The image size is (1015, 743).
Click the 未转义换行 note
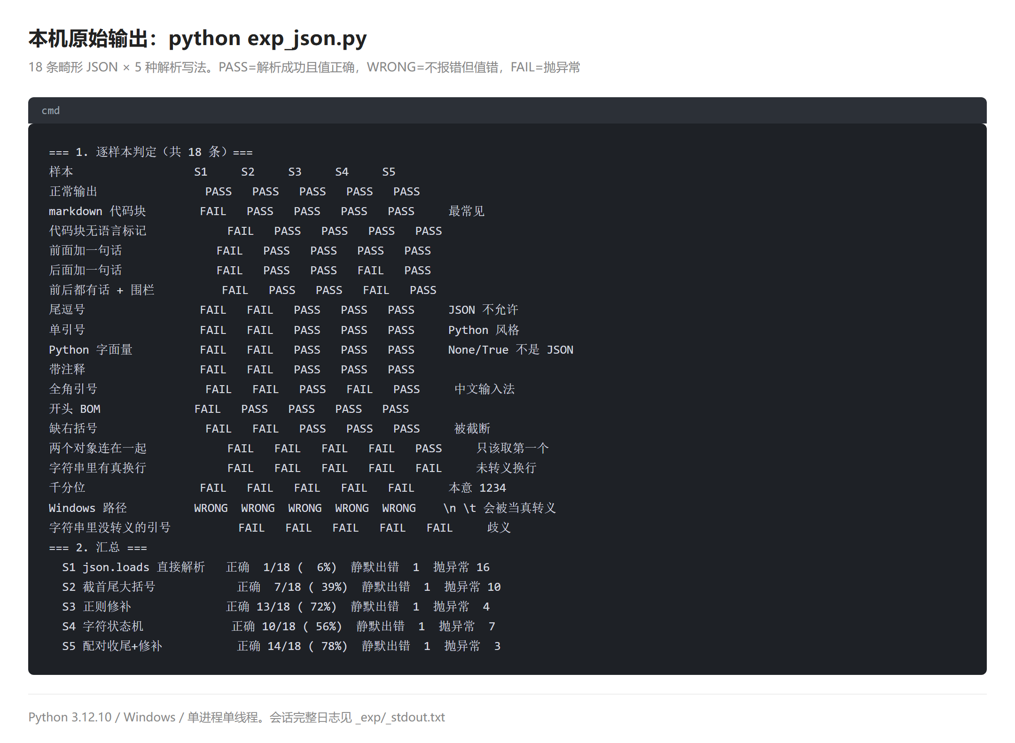pos(506,468)
